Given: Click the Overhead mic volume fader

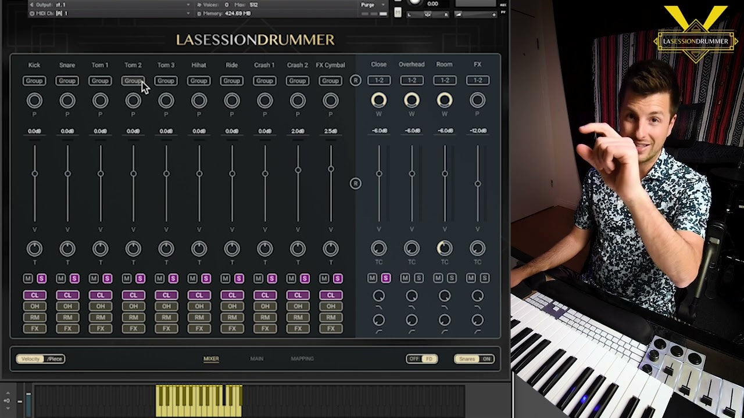Looking at the screenshot, I should [x=412, y=174].
